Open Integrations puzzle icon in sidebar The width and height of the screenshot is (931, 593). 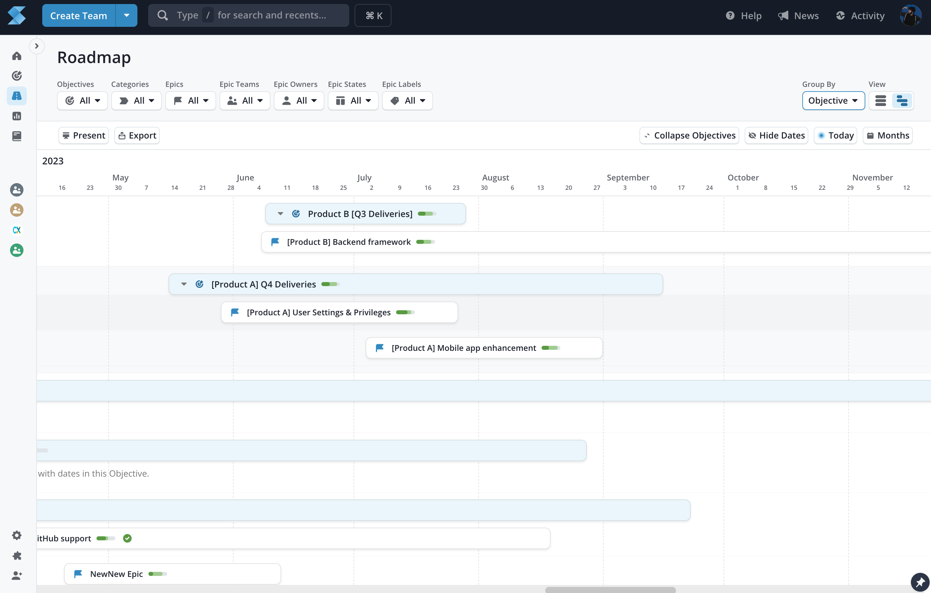coord(17,555)
